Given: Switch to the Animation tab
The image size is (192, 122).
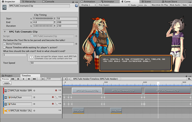Looking at the screenshot, I should point(88,2).
